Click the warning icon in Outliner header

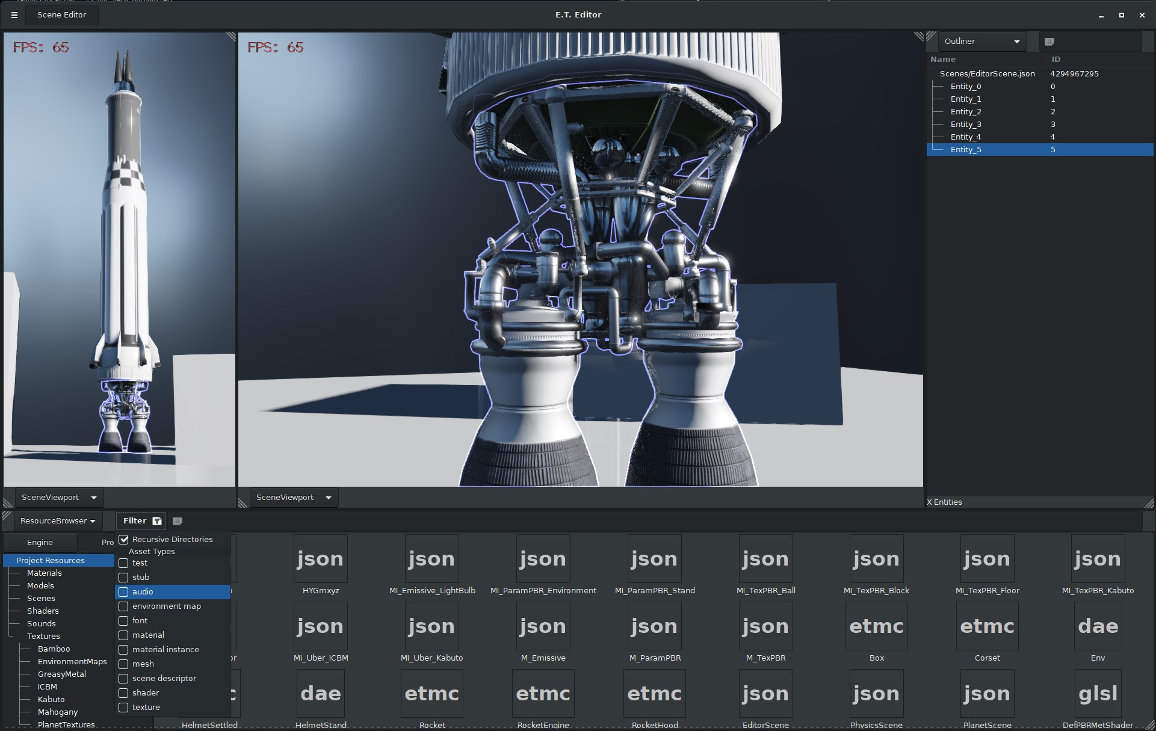click(x=1049, y=42)
